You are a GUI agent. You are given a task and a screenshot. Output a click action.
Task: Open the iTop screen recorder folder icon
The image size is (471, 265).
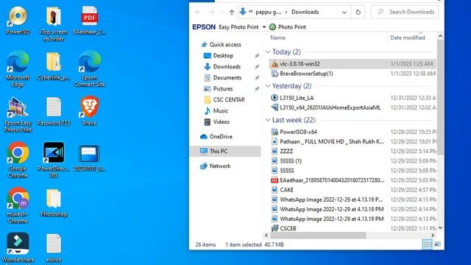click(54, 24)
